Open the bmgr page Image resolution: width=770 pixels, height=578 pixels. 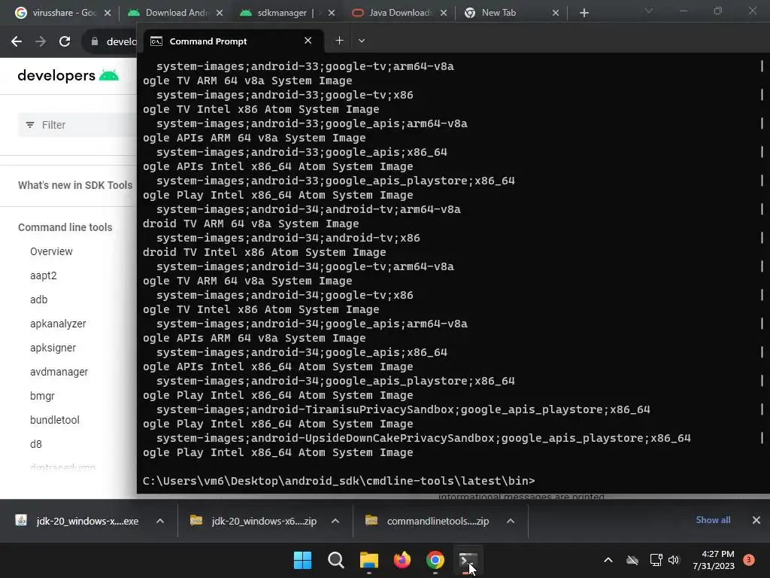click(x=42, y=396)
